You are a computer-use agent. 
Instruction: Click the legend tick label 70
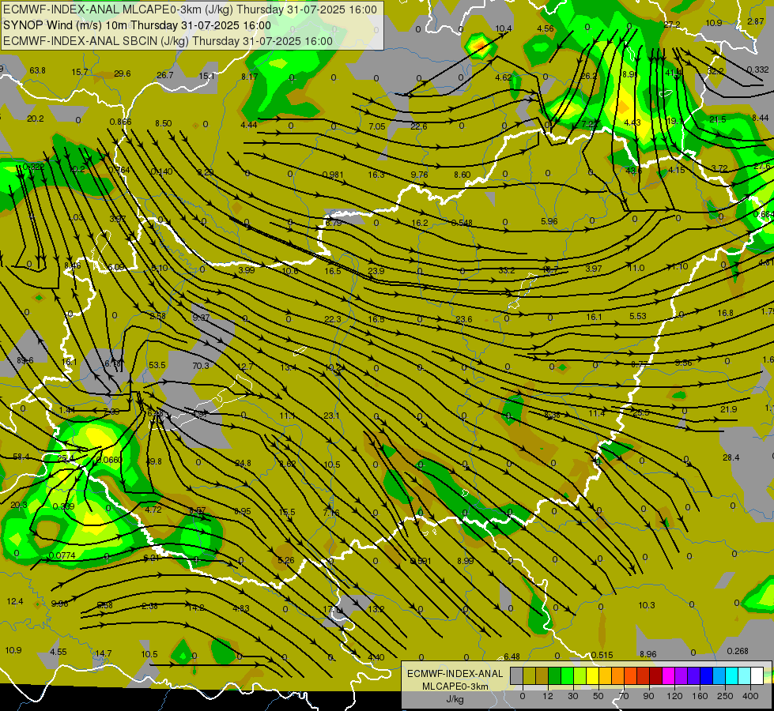coord(624,696)
